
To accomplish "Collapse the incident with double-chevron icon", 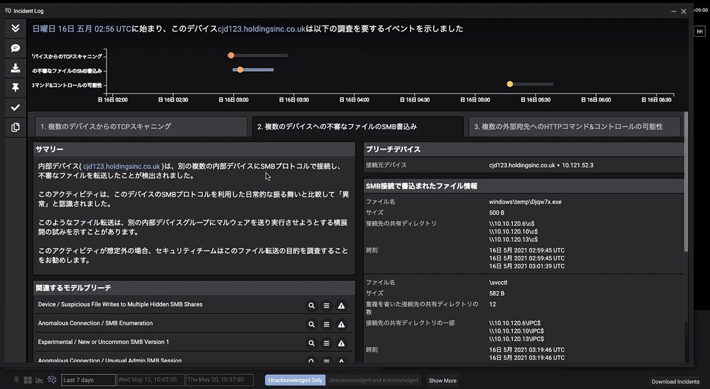I will [x=15, y=28].
